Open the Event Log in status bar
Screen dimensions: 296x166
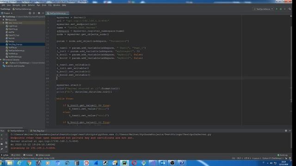click(283, 155)
